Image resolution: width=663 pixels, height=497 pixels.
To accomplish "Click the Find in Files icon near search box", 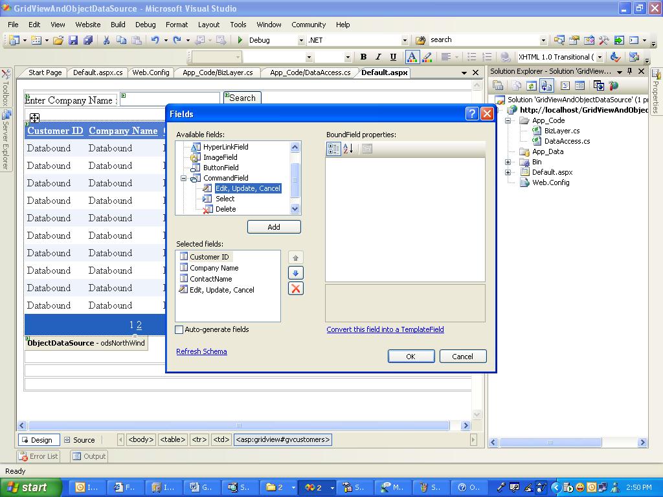I will coord(420,40).
